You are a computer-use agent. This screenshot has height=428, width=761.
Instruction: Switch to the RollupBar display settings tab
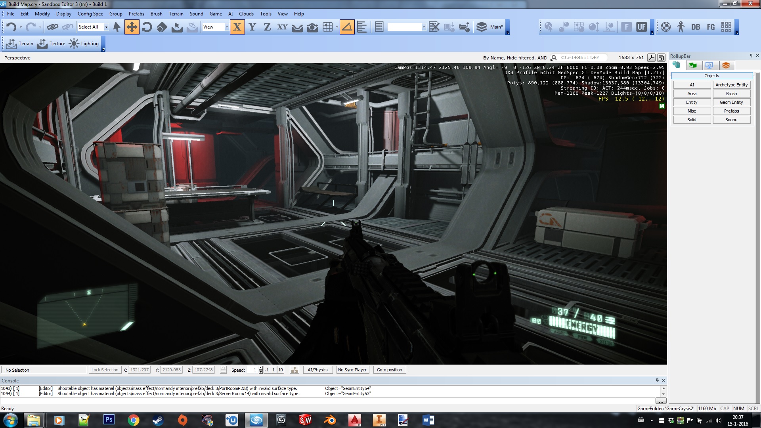tap(709, 65)
